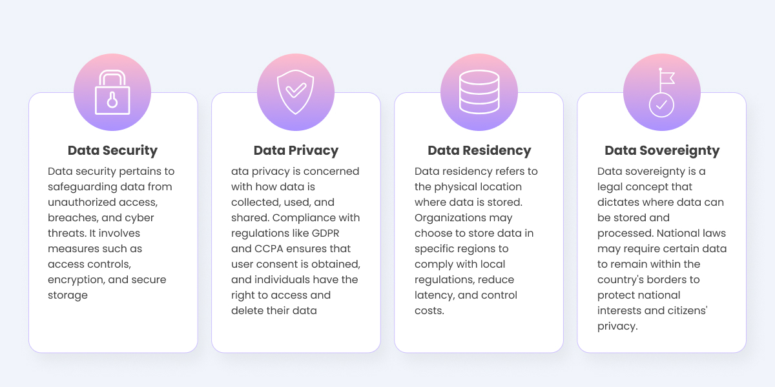Select the database cylinder icon above Data Residency
Image resolution: width=775 pixels, height=387 pixels.
(x=479, y=92)
